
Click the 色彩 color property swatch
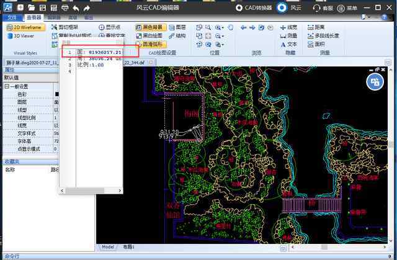(56, 94)
